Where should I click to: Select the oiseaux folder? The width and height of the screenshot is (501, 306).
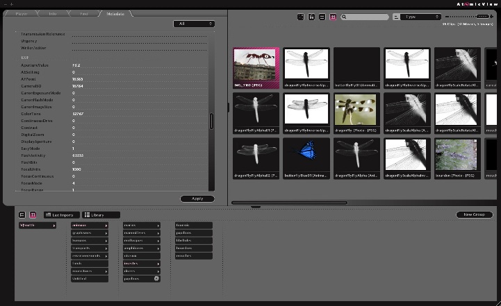142,256
